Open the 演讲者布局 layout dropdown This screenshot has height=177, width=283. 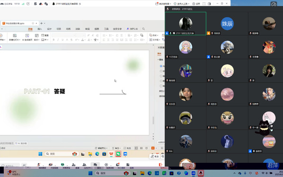click(163, 4)
